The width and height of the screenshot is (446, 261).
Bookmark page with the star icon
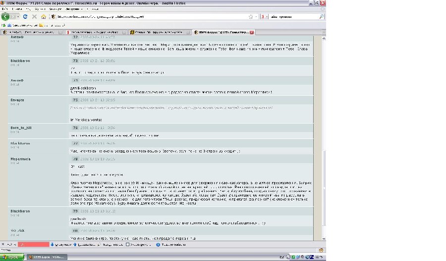250,16
